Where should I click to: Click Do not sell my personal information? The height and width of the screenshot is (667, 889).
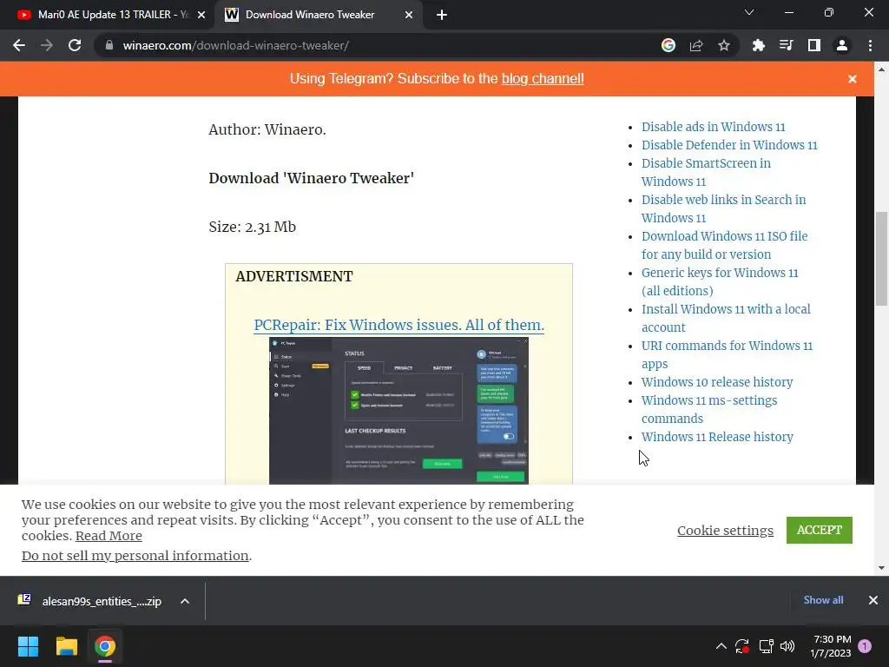(x=135, y=556)
